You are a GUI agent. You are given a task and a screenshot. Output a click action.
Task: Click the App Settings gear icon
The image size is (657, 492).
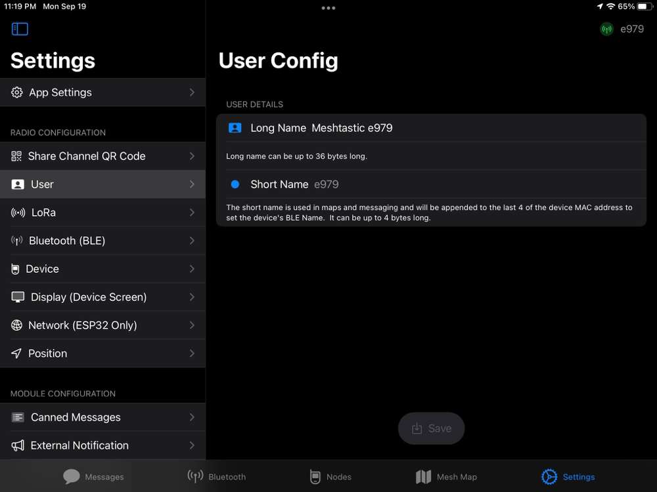17,92
